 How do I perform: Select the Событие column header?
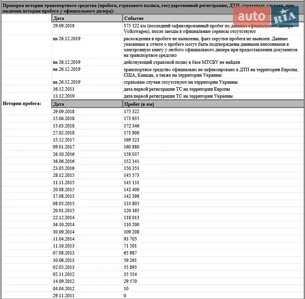tap(134, 17)
